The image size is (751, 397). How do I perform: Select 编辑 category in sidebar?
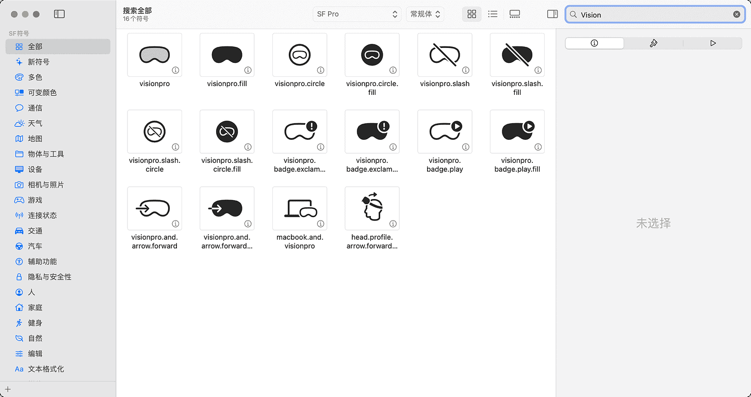tap(58, 354)
